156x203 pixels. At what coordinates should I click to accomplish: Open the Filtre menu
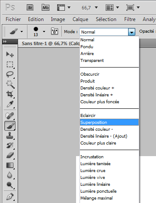point(130,19)
